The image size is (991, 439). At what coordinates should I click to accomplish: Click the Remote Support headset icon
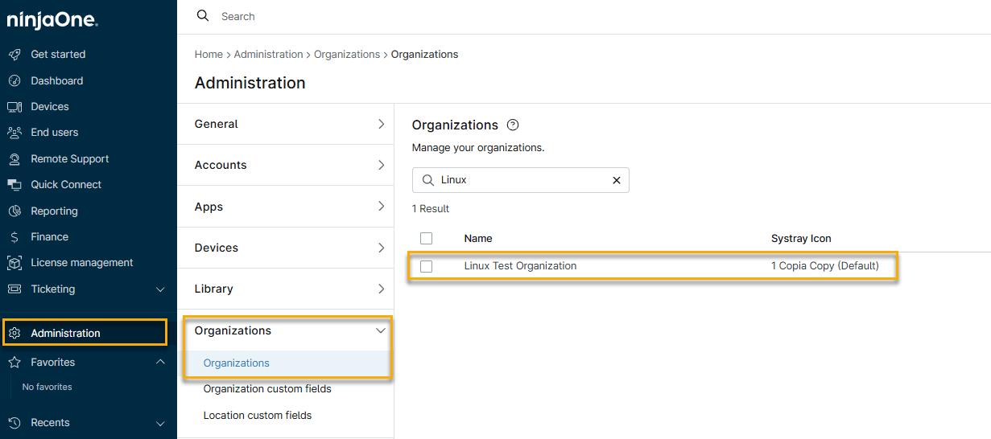coord(14,159)
